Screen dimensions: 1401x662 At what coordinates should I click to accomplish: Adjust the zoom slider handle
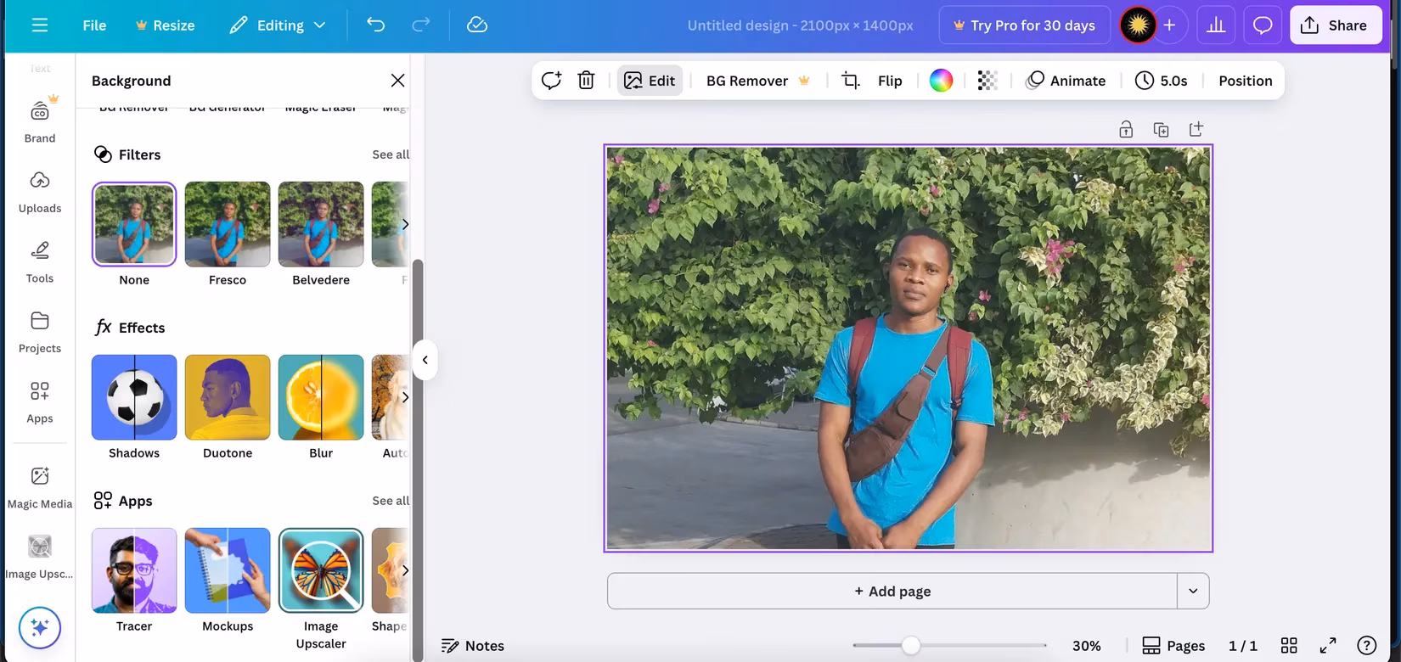(x=911, y=646)
